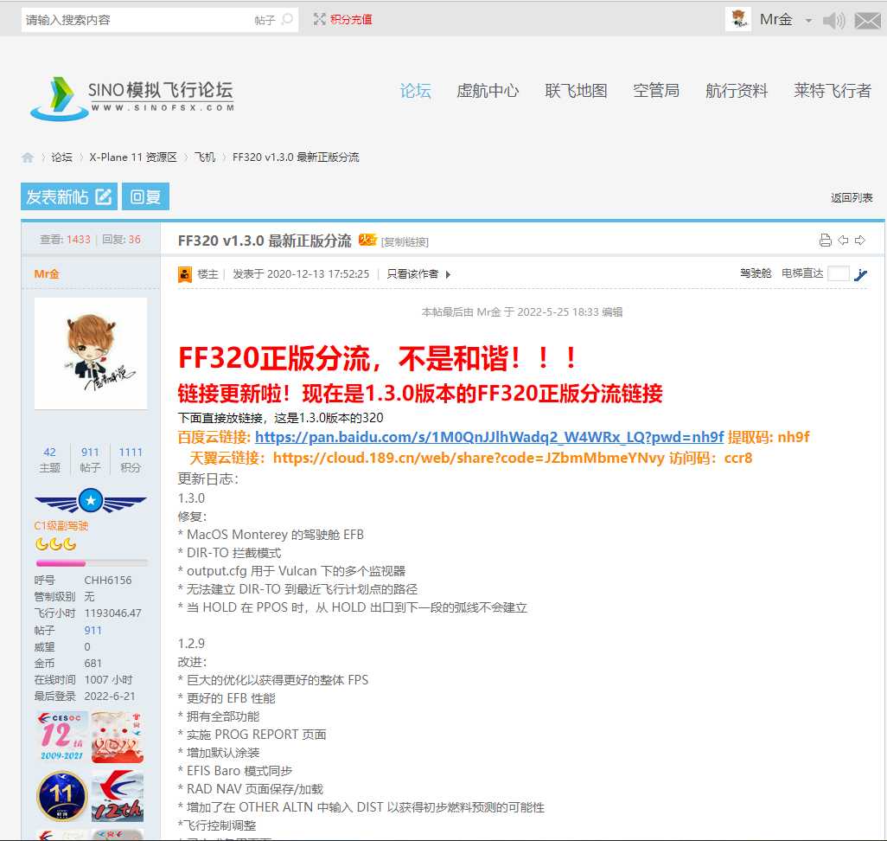
Task: Click the speaker notification icon
Action: tap(833, 21)
